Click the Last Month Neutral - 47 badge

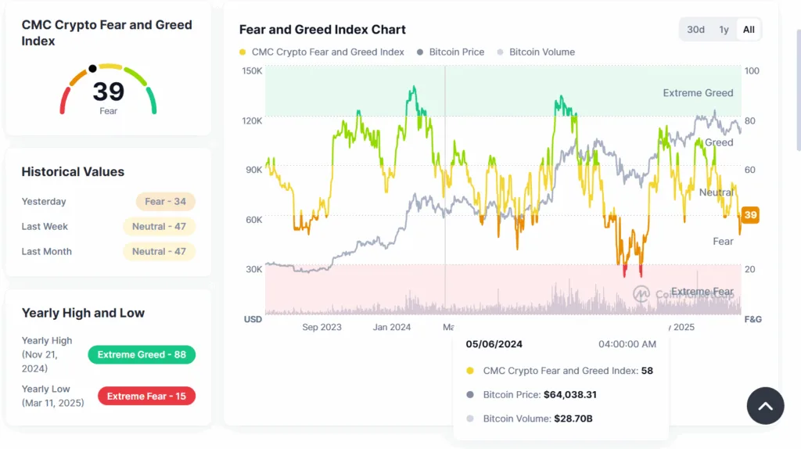point(159,251)
